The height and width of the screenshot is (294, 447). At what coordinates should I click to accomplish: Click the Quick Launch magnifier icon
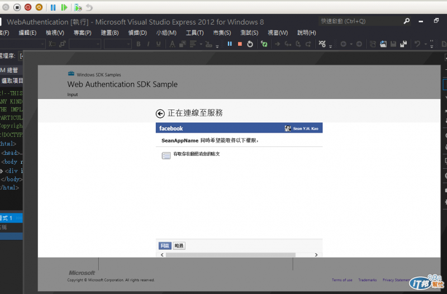point(407,21)
